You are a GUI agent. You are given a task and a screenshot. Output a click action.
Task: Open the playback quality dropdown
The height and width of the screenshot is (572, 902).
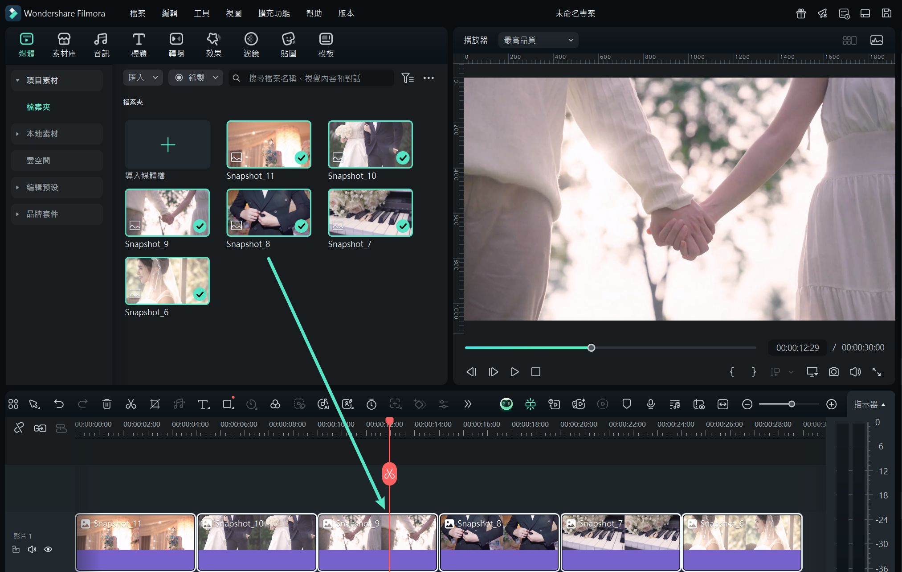pyautogui.click(x=538, y=40)
